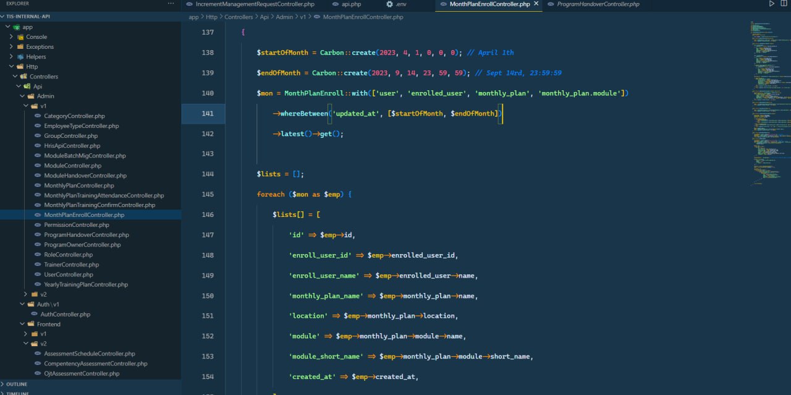Open AuthController.php in file tree
791x395 pixels.
coord(65,314)
